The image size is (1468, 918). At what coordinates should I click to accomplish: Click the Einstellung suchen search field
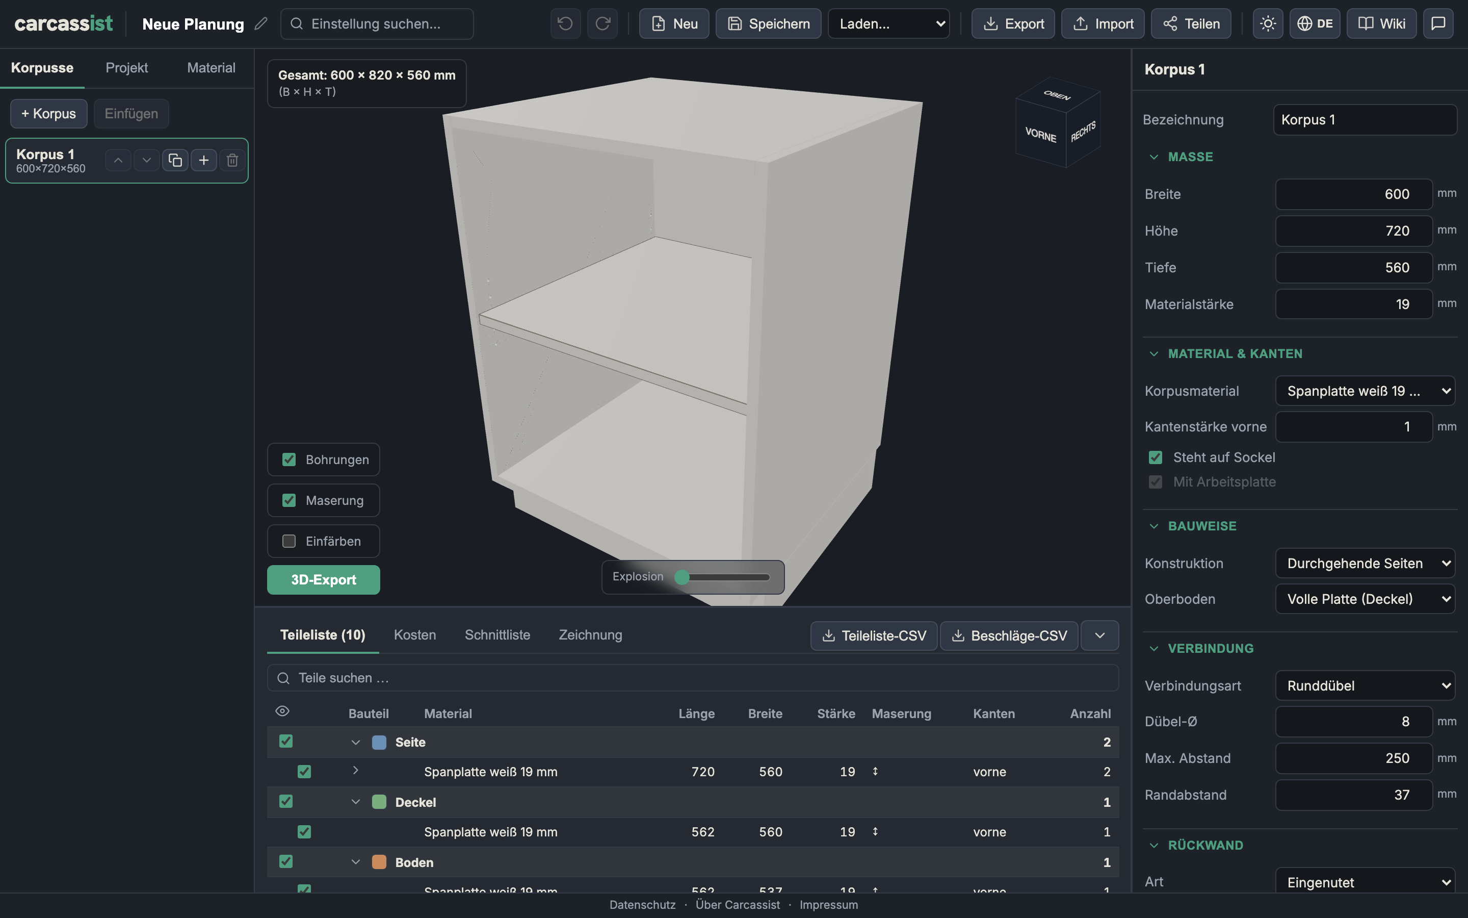(x=377, y=23)
